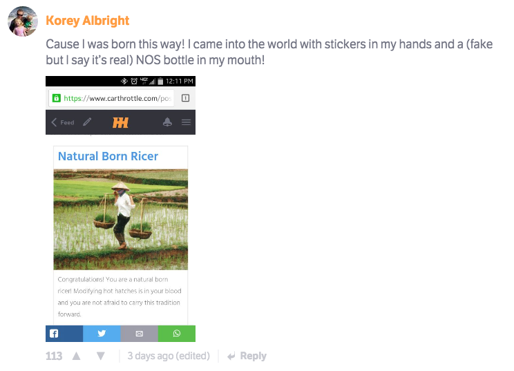This screenshot has height=371, width=514.
Task: Open the hamburger menu
Action: click(187, 122)
